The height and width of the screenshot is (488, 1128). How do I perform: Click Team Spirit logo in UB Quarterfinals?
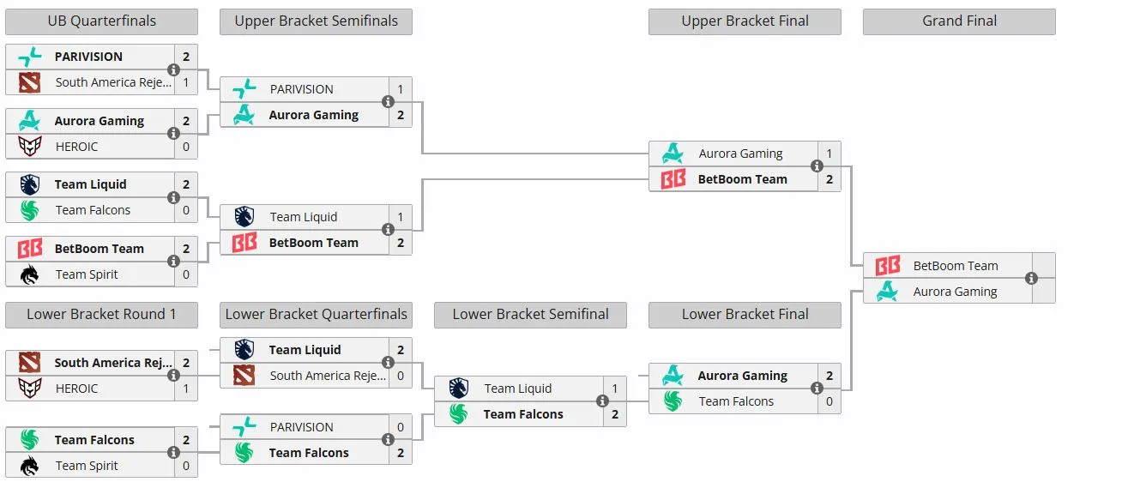click(30, 274)
